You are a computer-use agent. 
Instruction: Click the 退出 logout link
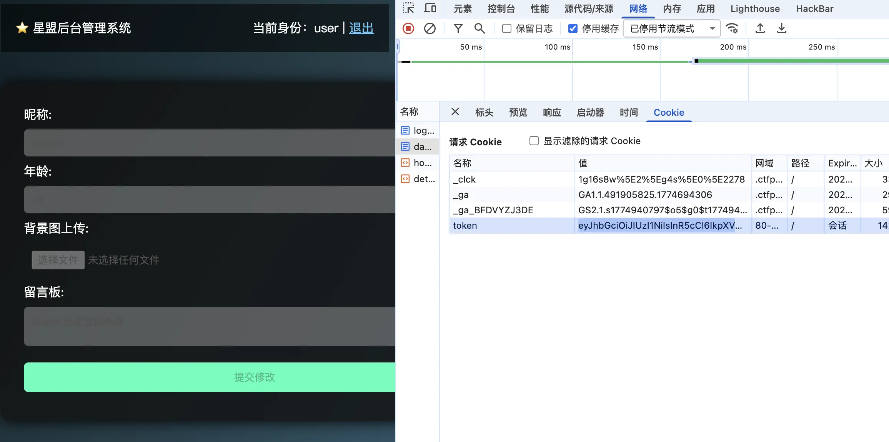tap(361, 28)
